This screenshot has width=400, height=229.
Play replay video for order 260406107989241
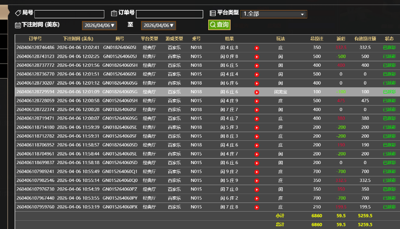257,172
